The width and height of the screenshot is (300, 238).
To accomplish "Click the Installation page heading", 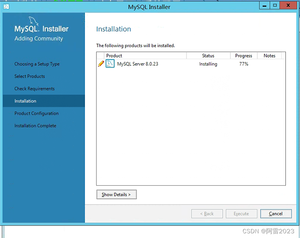I will click(114, 29).
